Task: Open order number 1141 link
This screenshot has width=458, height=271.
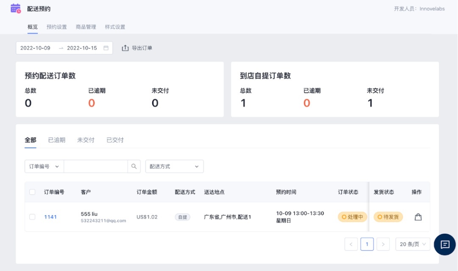Action: [50, 217]
